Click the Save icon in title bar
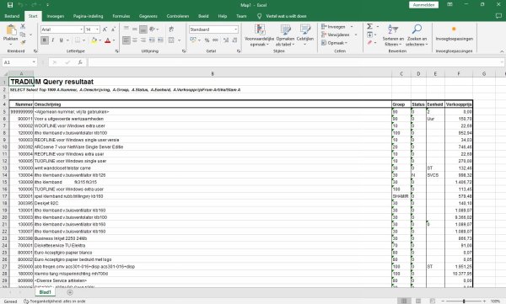The height and width of the screenshot is (304, 506). [x=10, y=5]
